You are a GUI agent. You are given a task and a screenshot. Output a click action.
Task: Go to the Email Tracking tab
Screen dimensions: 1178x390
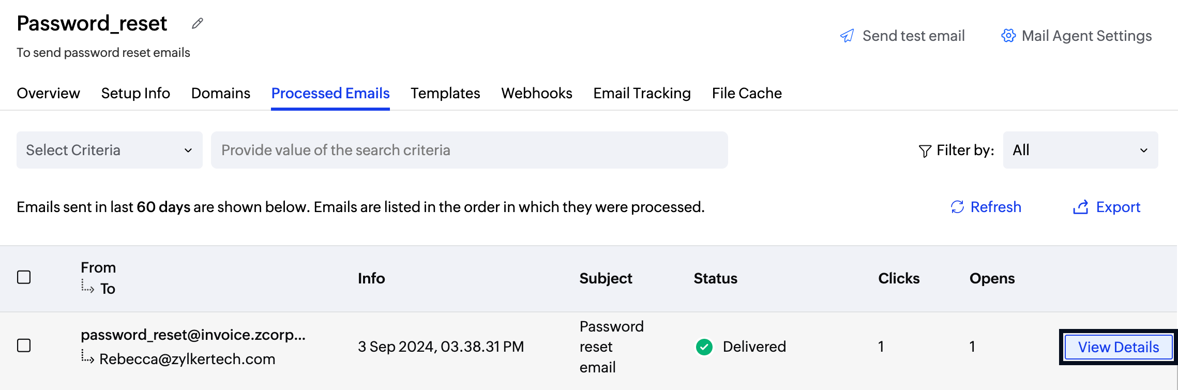tap(642, 93)
